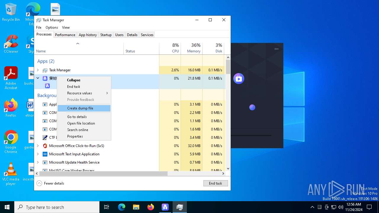379x213 pixels.
Task: Click the vertical scrollbar down arrow
Action: click(228, 169)
